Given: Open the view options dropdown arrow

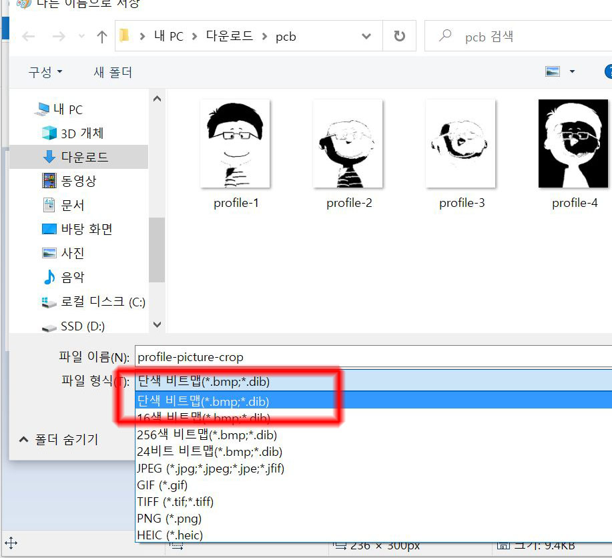Looking at the screenshot, I should pyautogui.click(x=572, y=71).
